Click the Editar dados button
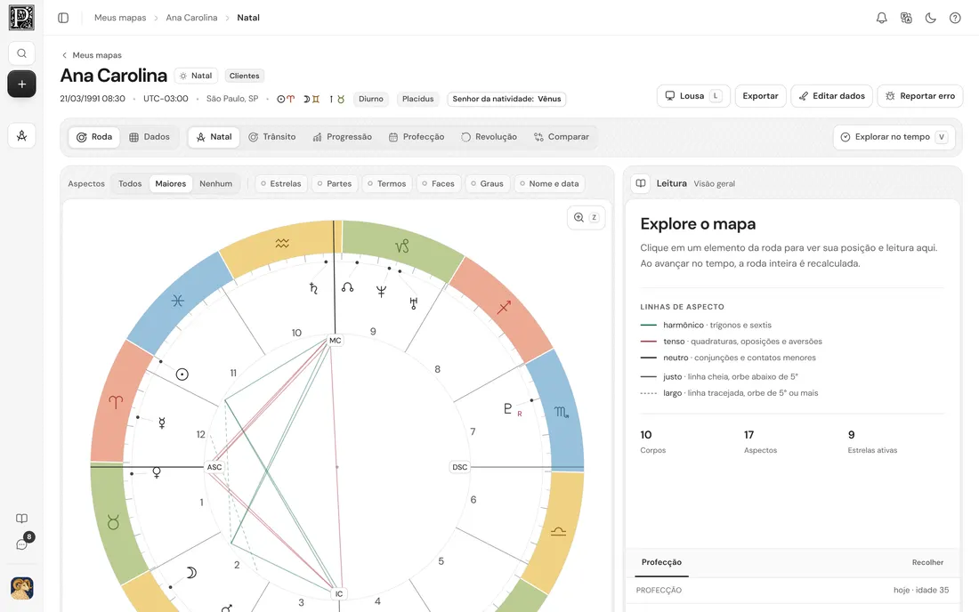979x612 pixels. (832, 96)
